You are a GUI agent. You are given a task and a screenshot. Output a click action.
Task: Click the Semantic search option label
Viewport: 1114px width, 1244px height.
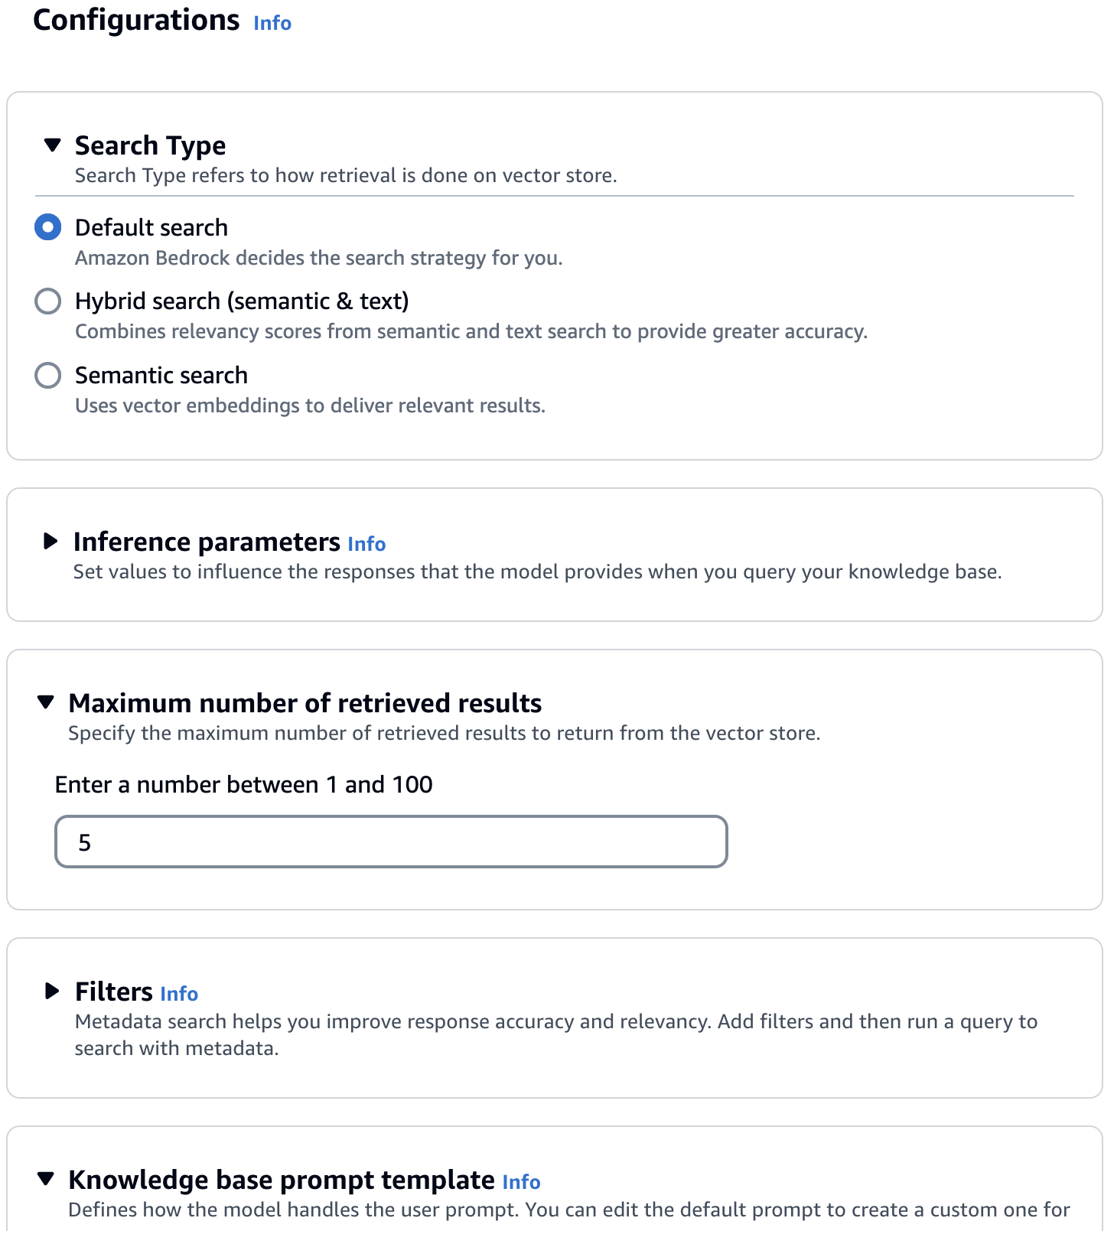161,376
